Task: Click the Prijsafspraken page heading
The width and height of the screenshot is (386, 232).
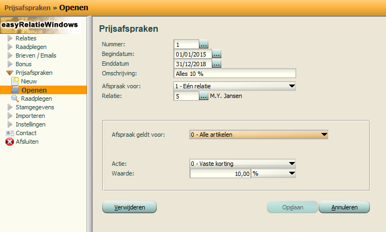Action: [x=129, y=29]
